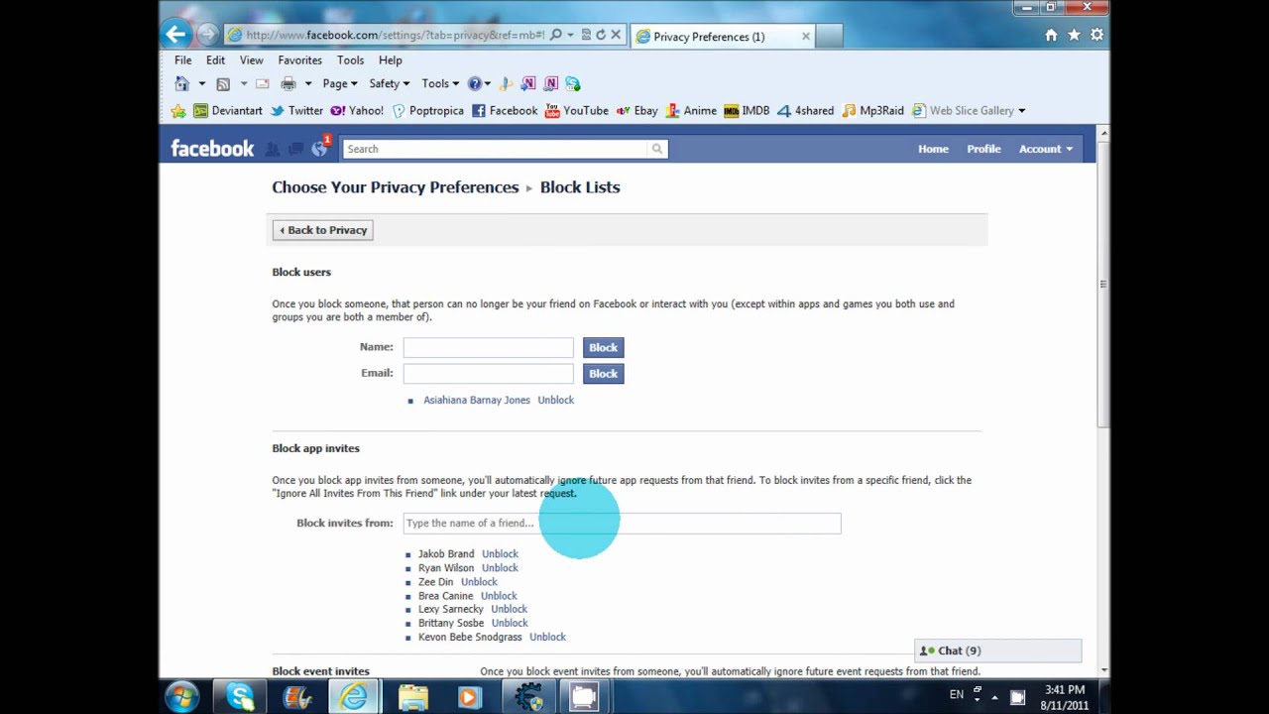Open Facebook friend requests icon
The width and height of the screenshot is (1269, 714).
pos(273,149)
